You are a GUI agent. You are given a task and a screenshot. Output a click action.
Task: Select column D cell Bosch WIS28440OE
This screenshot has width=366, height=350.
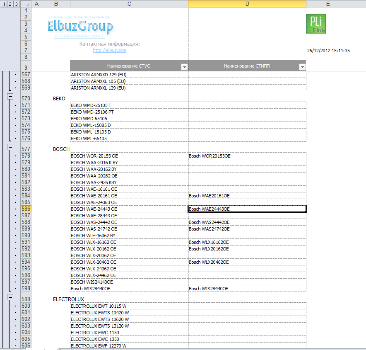[247, 289]
